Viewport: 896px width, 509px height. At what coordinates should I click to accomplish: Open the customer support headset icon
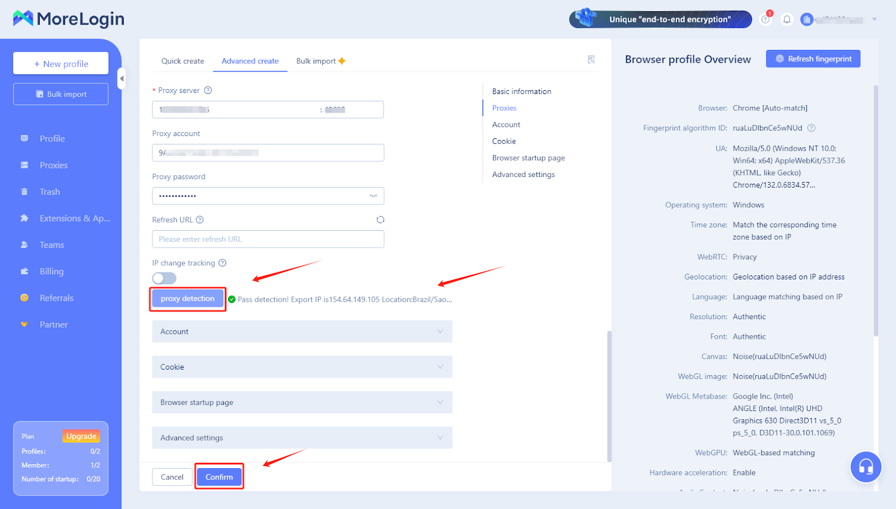coord(865,466)
